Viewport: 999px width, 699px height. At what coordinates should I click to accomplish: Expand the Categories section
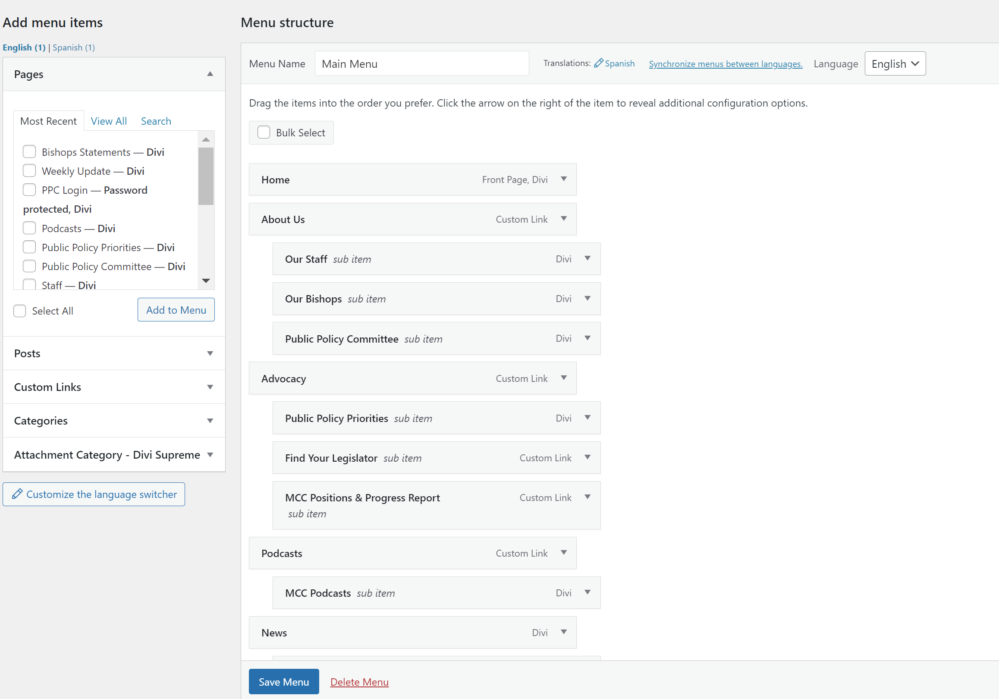click(210, 420)
